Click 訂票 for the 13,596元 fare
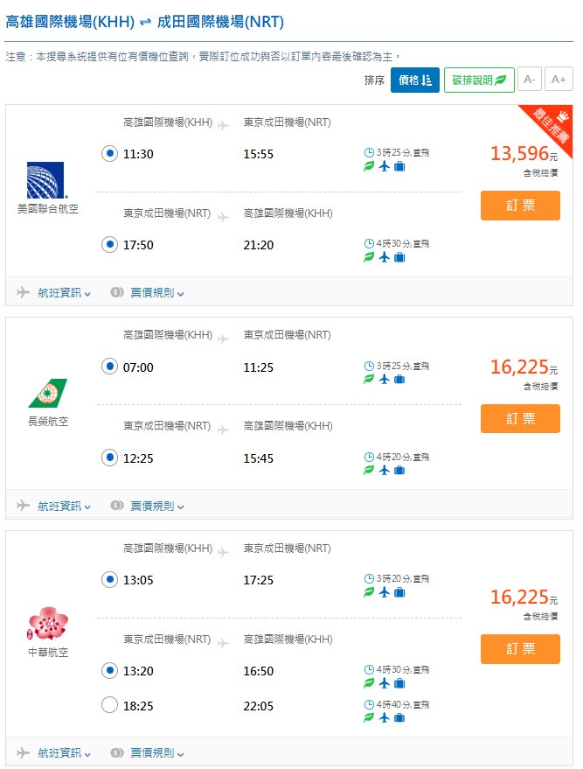Image resolution: width=583 pixels, height=769 pixels. point(520,206)
